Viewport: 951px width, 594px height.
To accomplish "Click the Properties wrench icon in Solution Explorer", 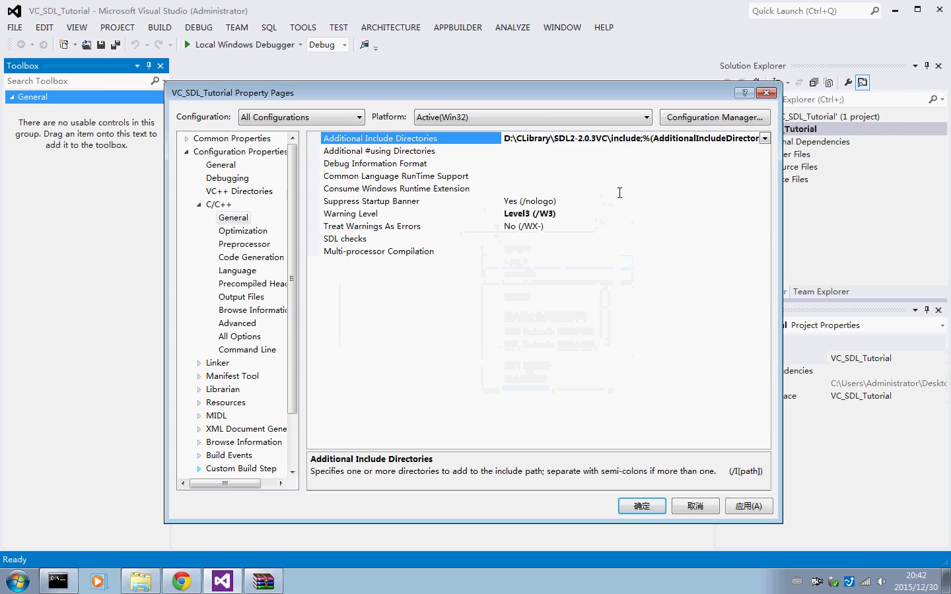I will (x=848, y=82).
